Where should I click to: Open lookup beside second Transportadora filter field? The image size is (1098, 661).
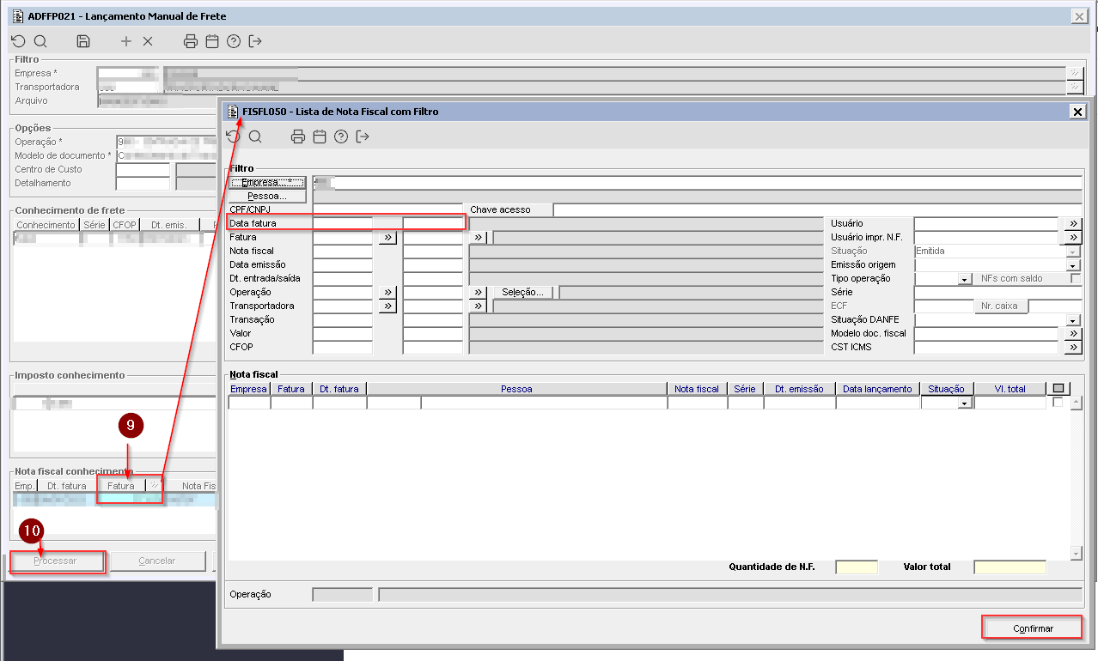479,306
